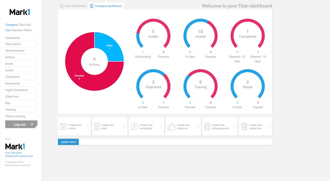330x181 pixels.
Task: Click the create new asset clipboard icon
Action: point(97,126)
